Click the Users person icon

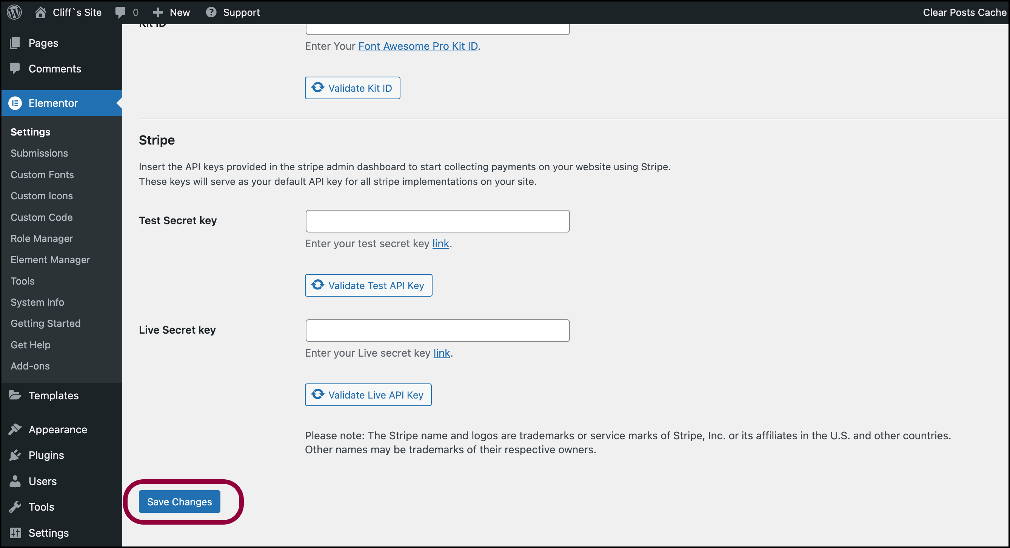(x=15, y=481)
